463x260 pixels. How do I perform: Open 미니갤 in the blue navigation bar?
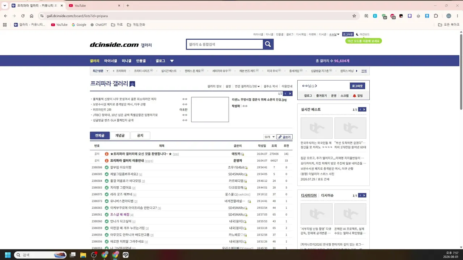click(x=126, y=61)
